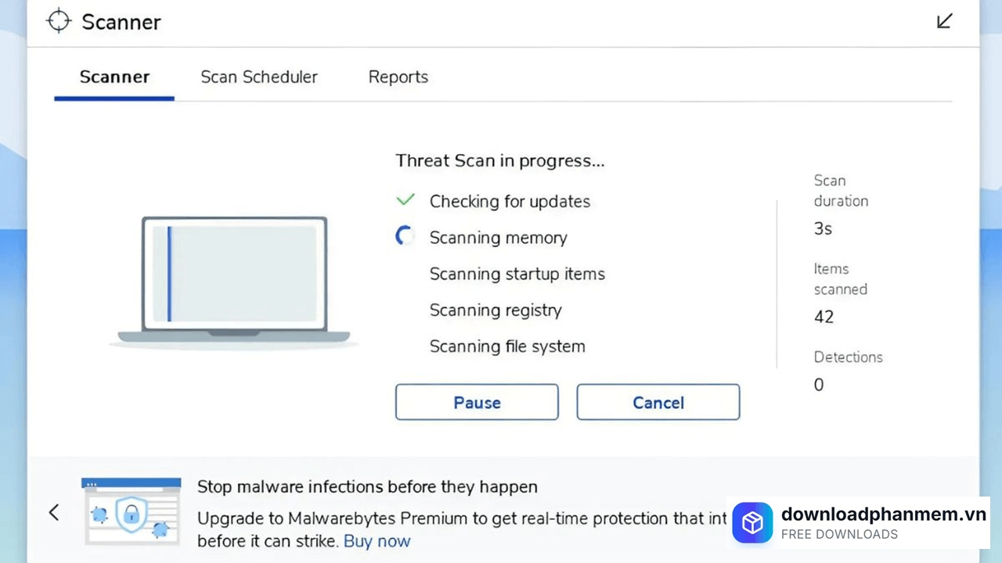1002x563 pixels.
Task: Click the green checkmark beside Checking for updates
Action: pos(405,200)
